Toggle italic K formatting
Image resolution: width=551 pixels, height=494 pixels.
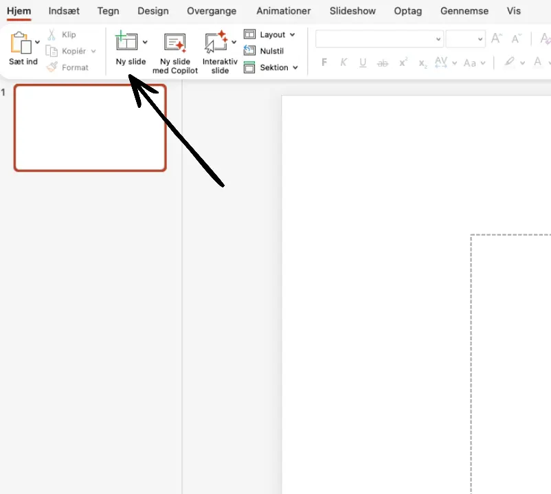344,63
